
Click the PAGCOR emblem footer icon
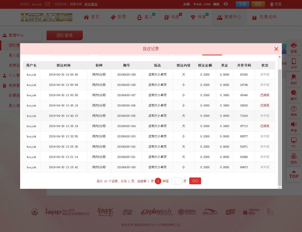35,212
